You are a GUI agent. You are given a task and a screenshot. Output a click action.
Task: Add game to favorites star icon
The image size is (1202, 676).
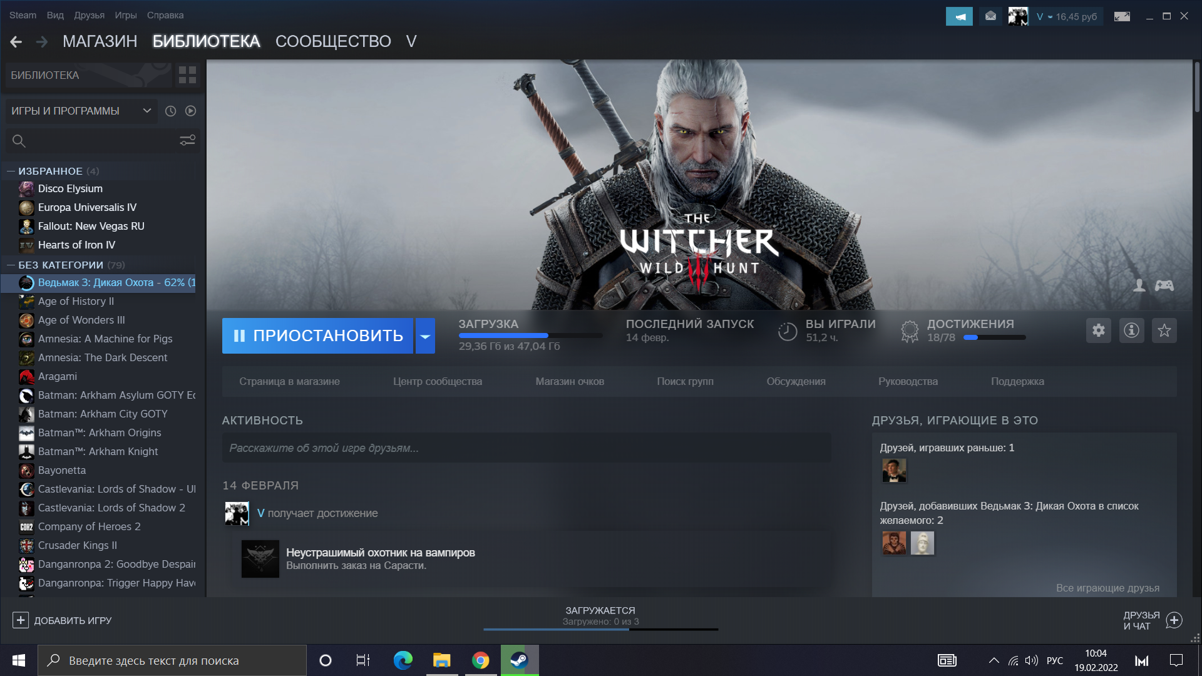pyautogui.click(x=1164, y=330)
